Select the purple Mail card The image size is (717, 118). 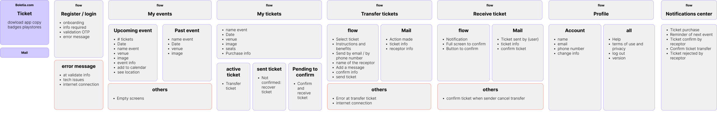click(24, 53)
